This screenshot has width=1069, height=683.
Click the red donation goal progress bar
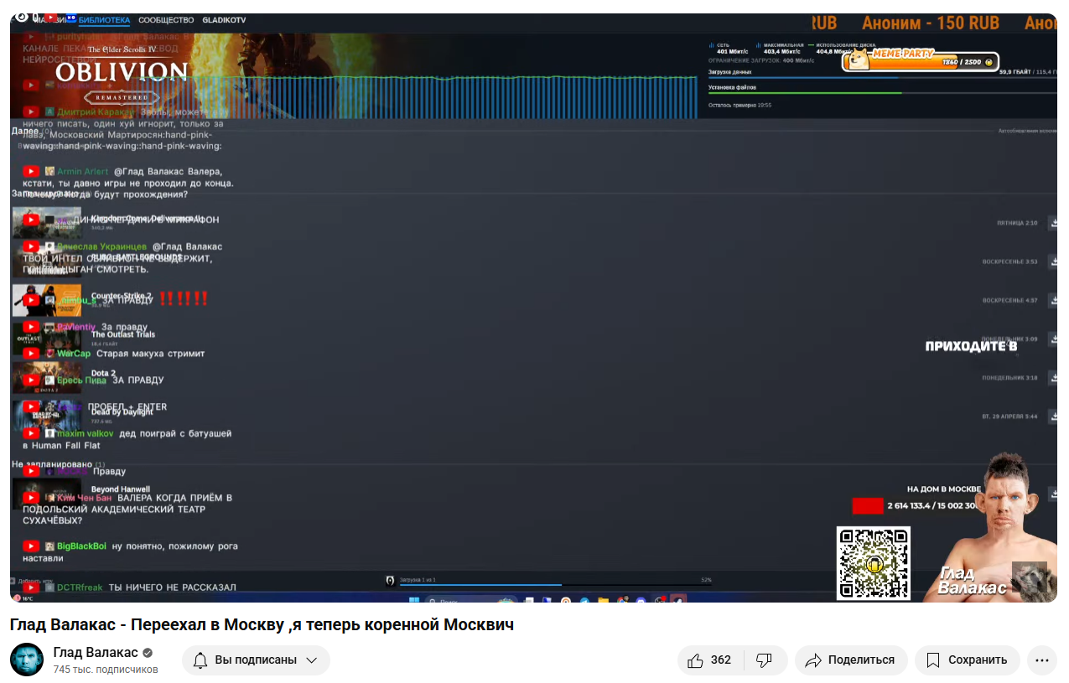coord(868,505)
